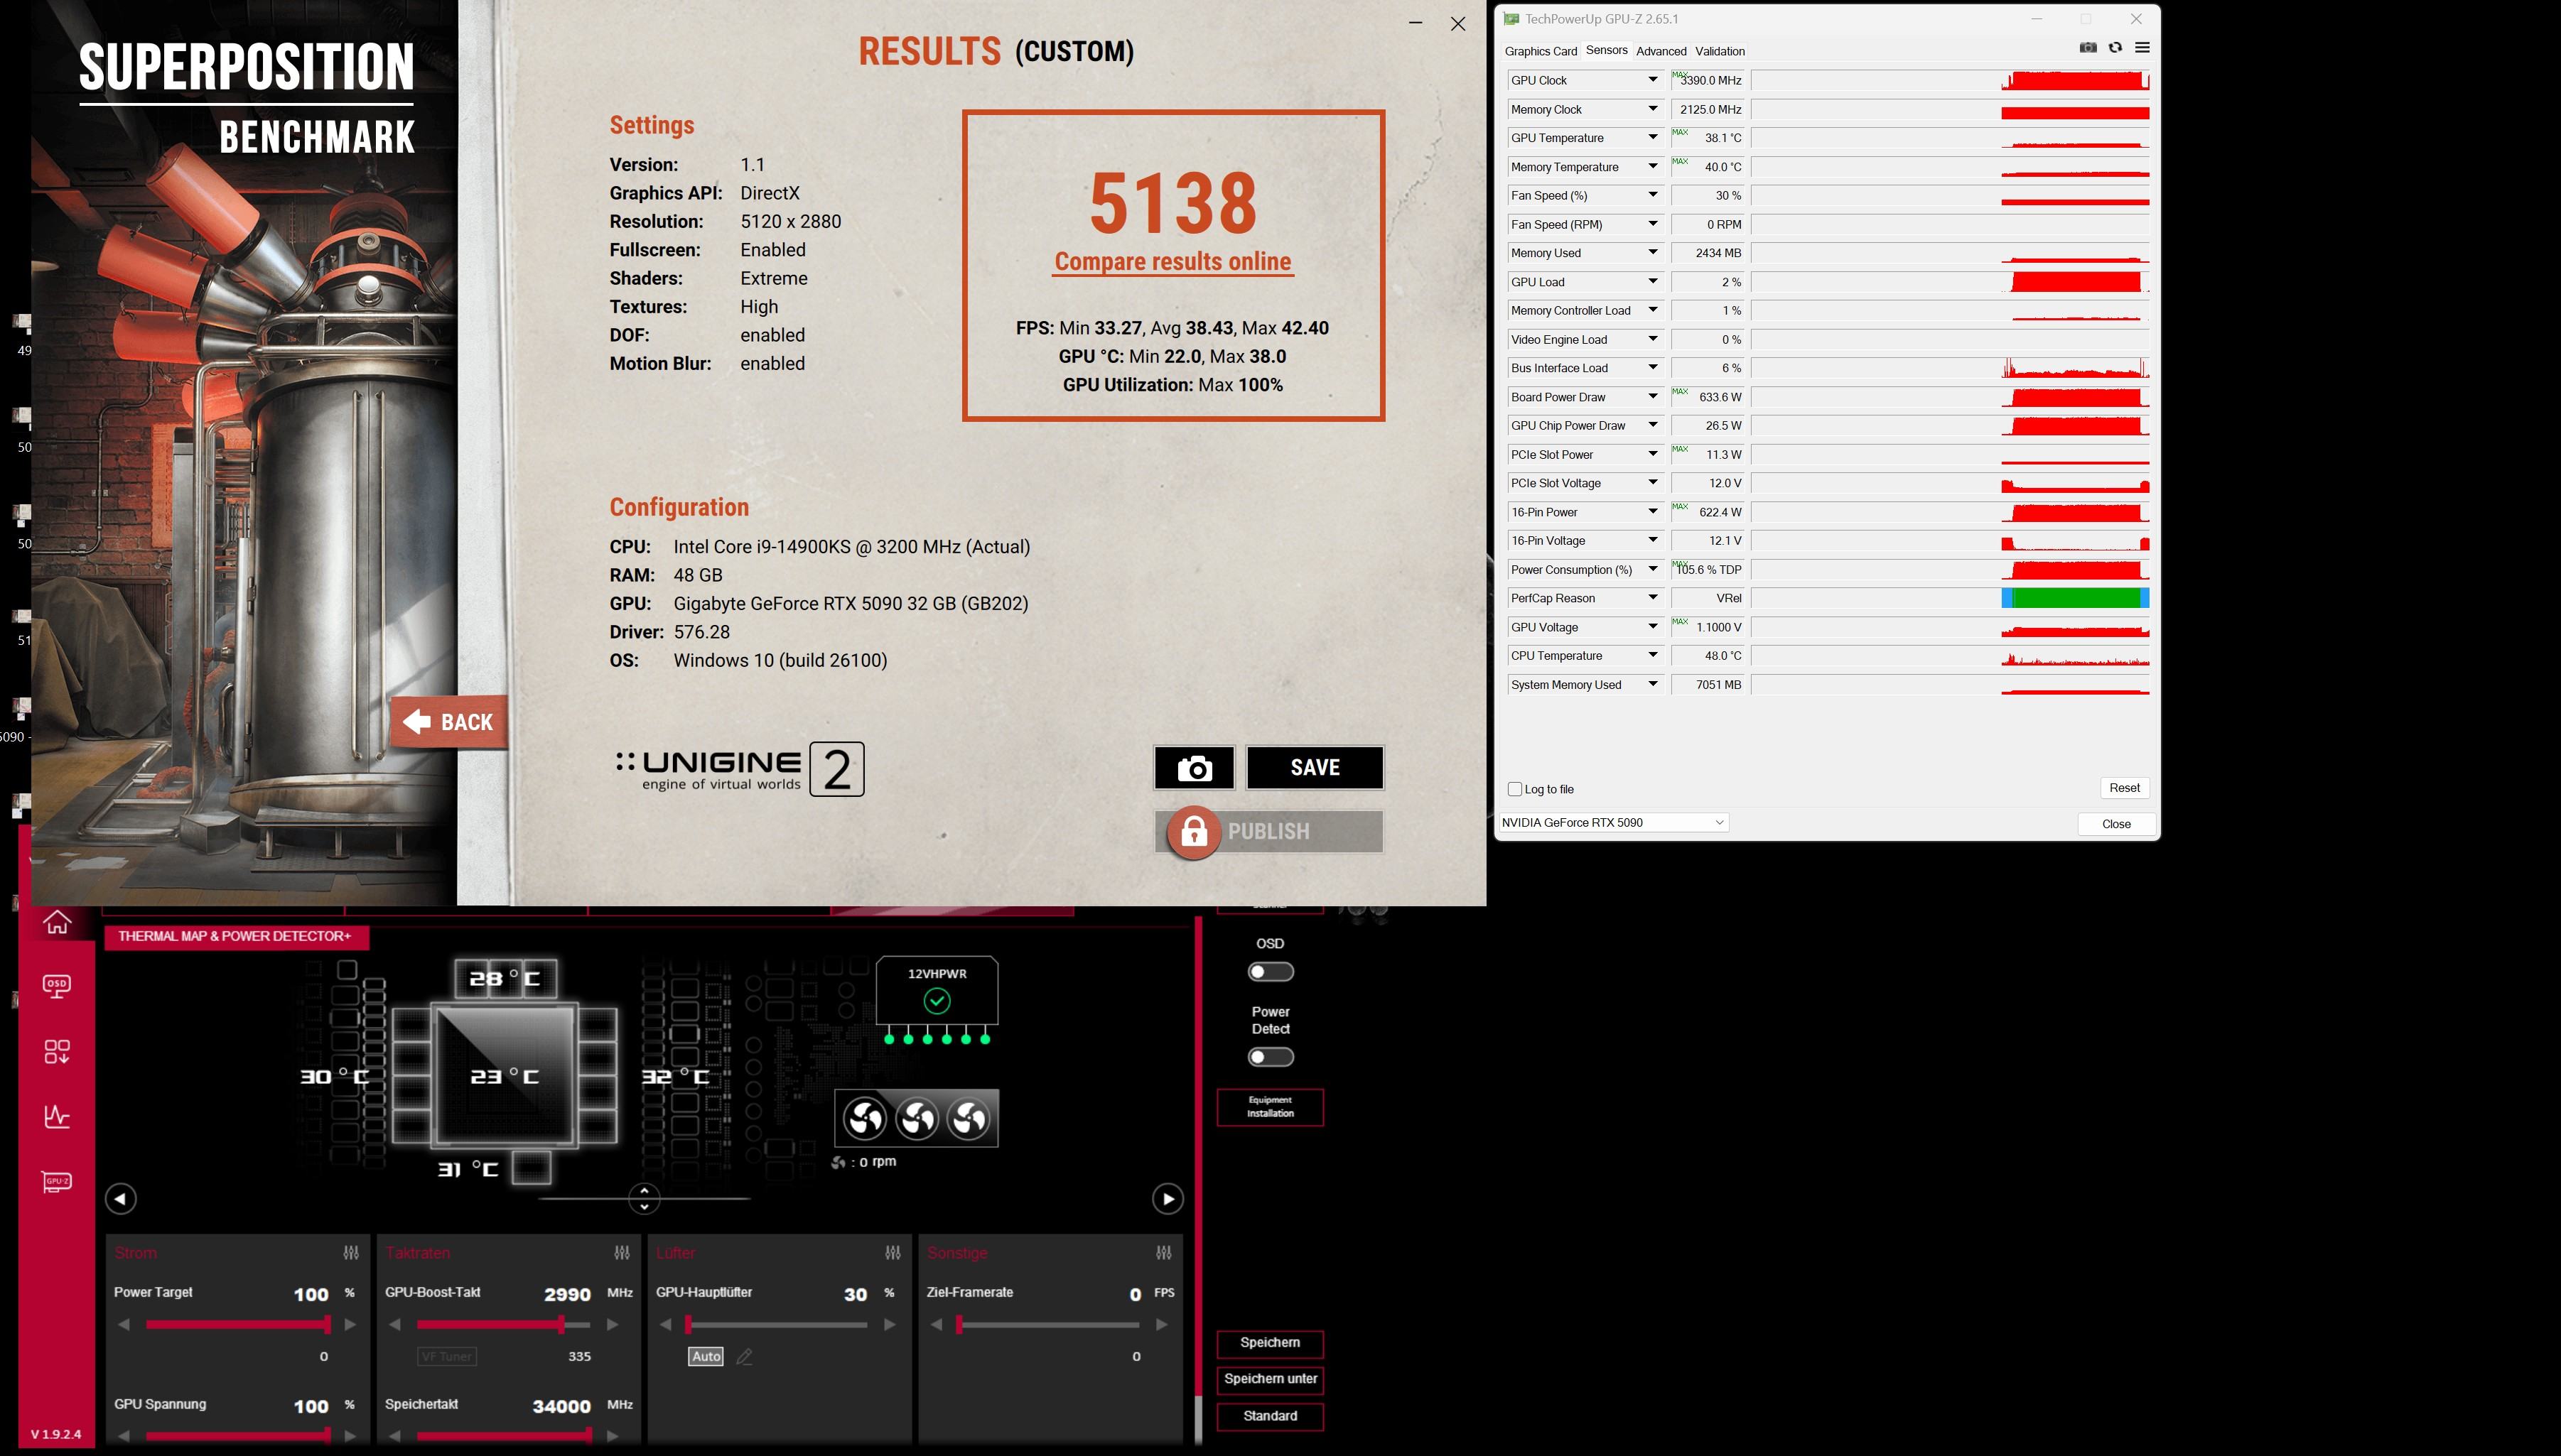Click the three fans icon
Image resolution: width=2561 pixels, height=1456 pixels.
(917, 1118)
